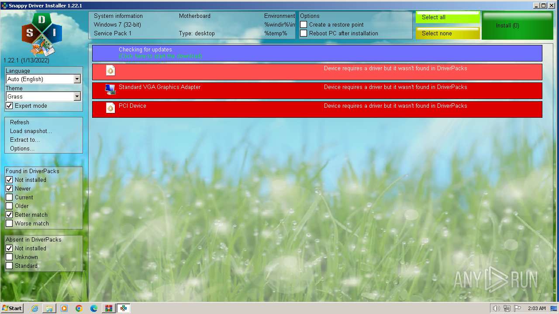Enable Create a restore point
Viewport: 559px width, 314px height.
pos(304,25)
